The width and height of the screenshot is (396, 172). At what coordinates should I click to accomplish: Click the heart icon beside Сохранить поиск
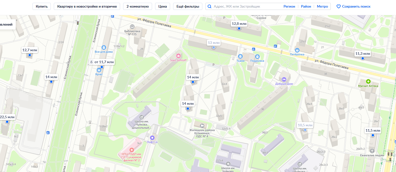(x=338, y=7)
